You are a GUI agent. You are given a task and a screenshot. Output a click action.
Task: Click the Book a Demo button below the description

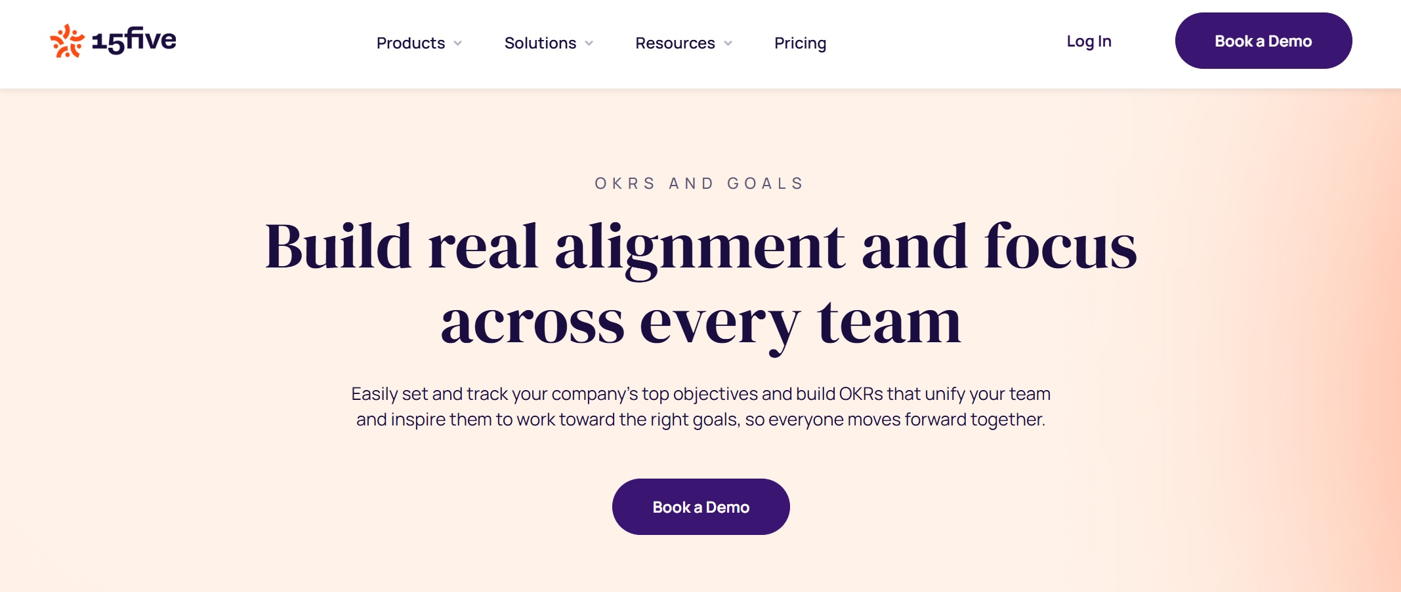pos(701,506)
